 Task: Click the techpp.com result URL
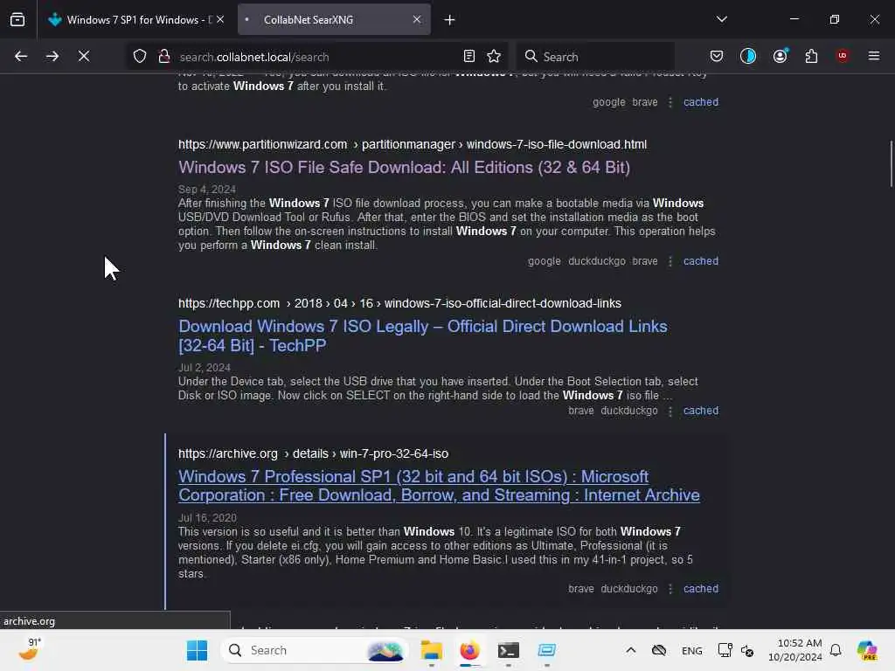click(x=399, y=303)
